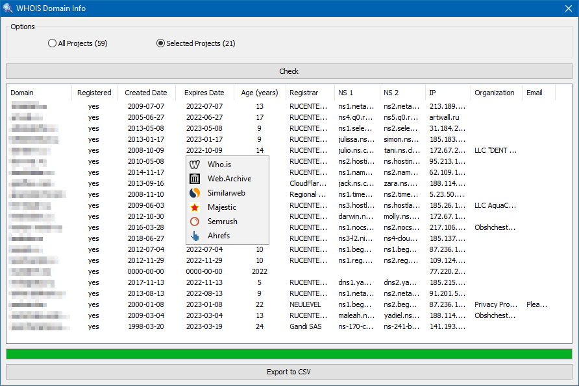Sort results by the Created Date column
This screenshot has height=386, width=579.
(x=146, y=93)
